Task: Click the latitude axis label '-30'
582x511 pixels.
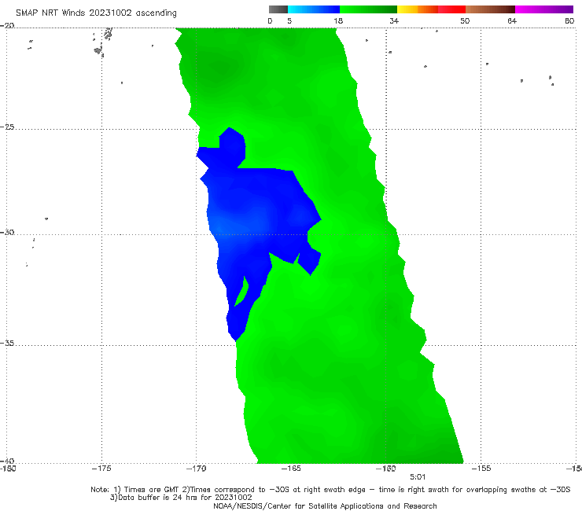Action: coord(7,232)
